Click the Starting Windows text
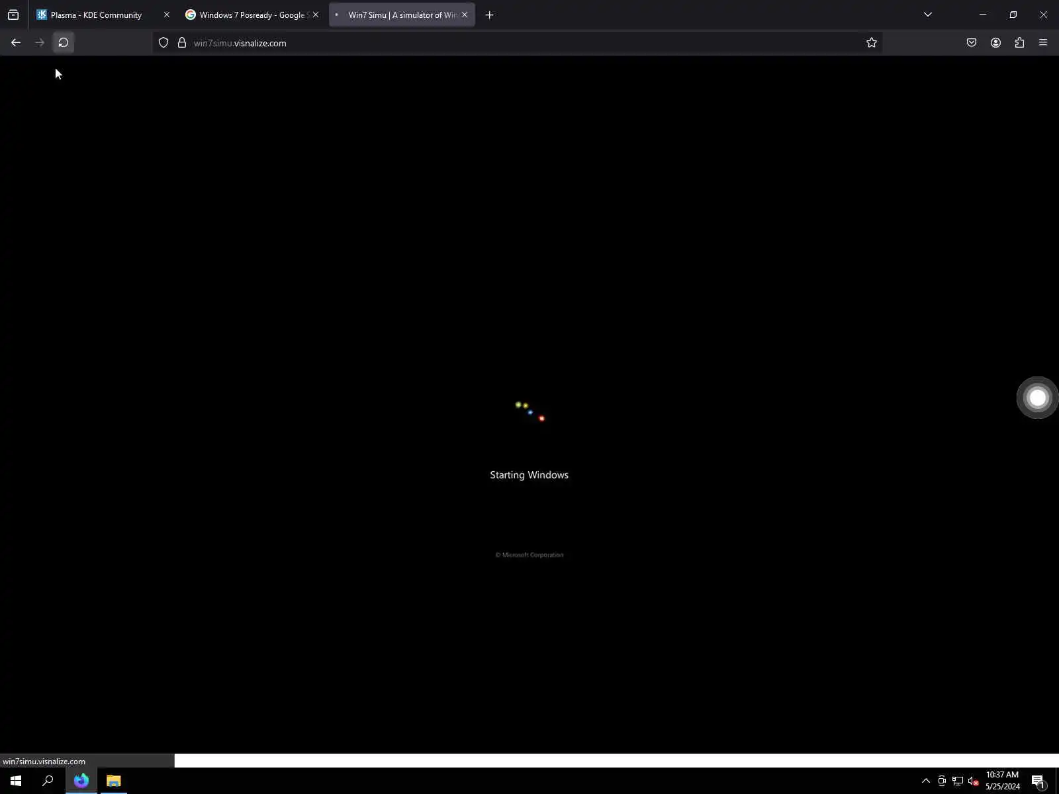 (x=529, y=475)
